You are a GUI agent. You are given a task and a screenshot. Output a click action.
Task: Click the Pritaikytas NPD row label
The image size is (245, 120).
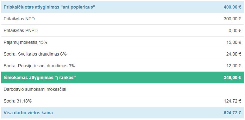tap(19, 19)
